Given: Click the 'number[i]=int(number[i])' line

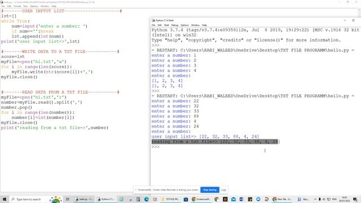Looking at the screenshot, I should click(43, 117).
